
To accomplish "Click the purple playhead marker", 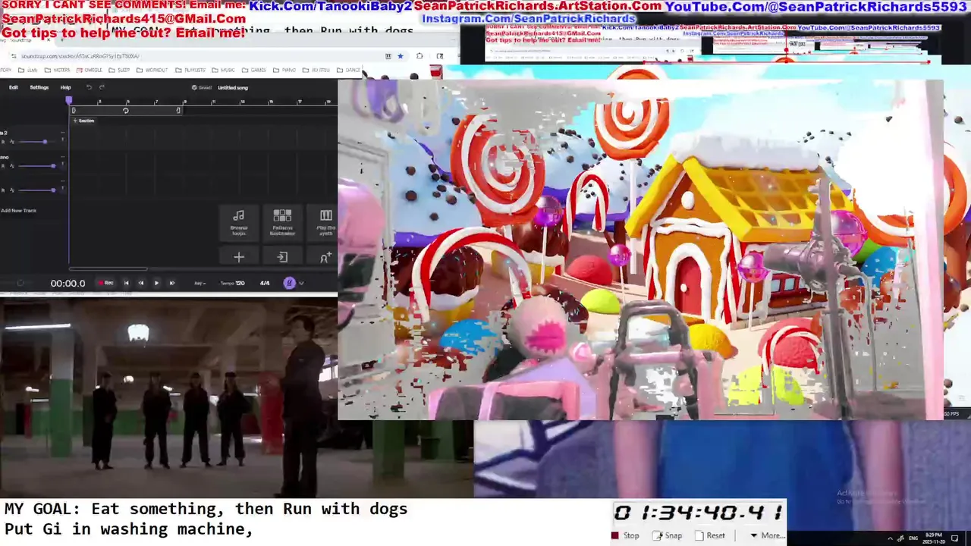I will coord(68,100).
